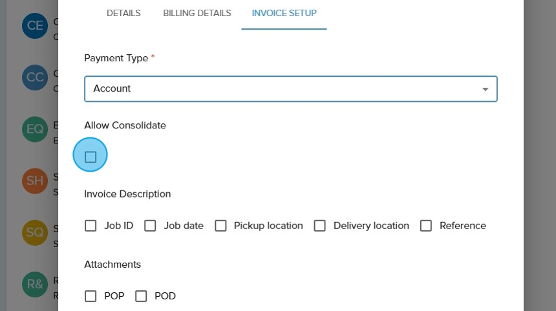Open the Billing Details tab
The width and height of the screenshot is (556, 311).
(197, 14)
